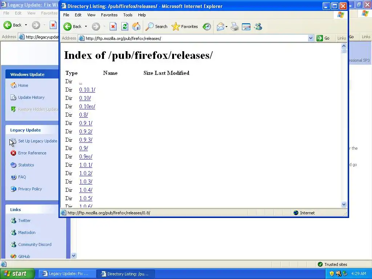Click the taskbar clock showing 4:29 AM
The height and width of the screenshot is (279, 372).
[359, 274]
